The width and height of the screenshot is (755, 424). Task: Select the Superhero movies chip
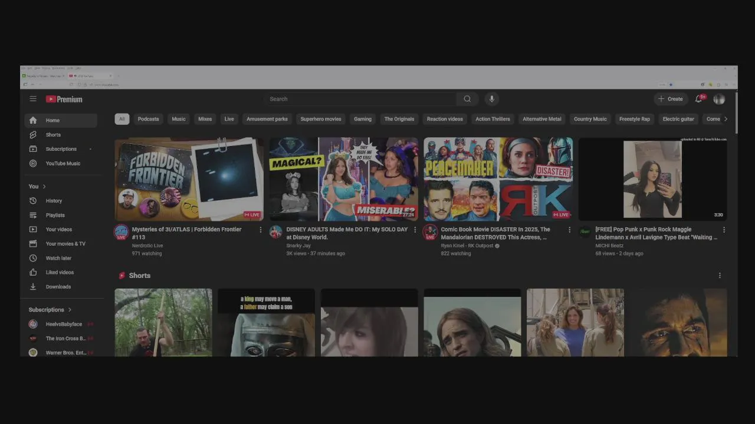click(x=321, y=119)
